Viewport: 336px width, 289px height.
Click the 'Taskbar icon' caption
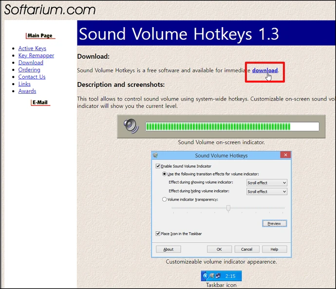222,285
